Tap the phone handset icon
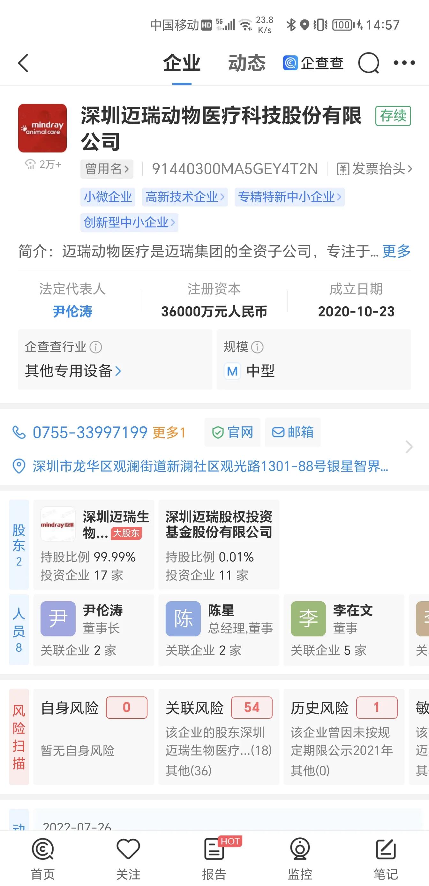The width and height of the screenshot is (429, 886). click(19, 432)
